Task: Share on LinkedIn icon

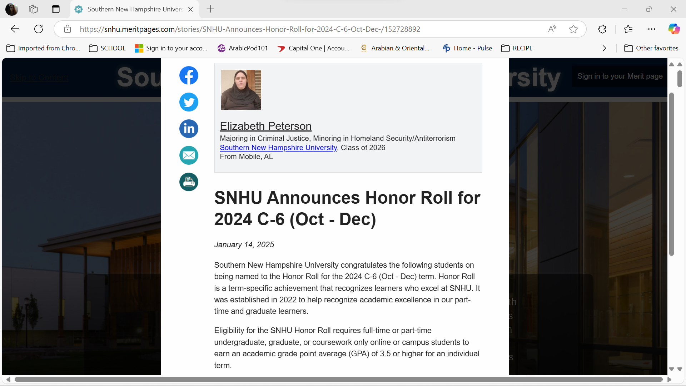Action: 189,129
